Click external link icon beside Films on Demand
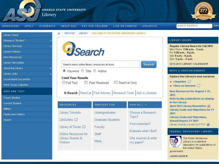This screenshot has height=164, width=219. 199,86
